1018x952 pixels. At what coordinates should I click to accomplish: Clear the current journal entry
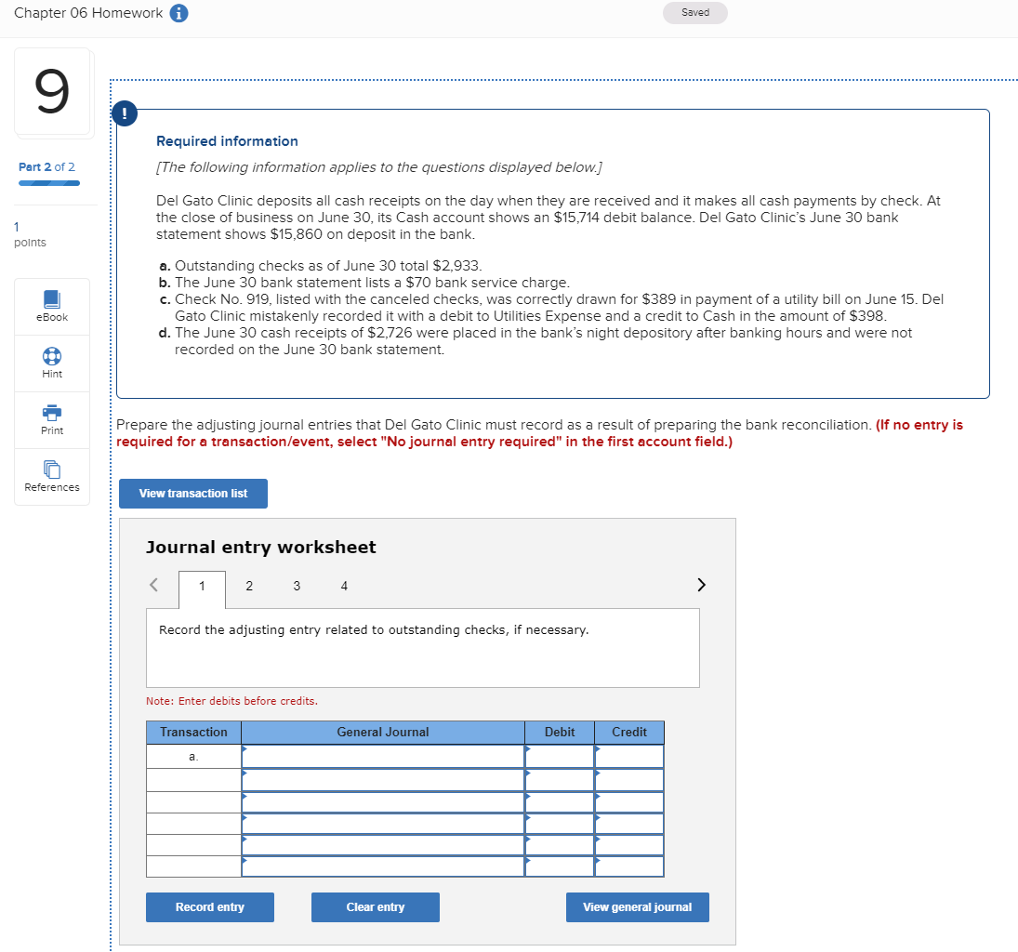click(375, 906)
